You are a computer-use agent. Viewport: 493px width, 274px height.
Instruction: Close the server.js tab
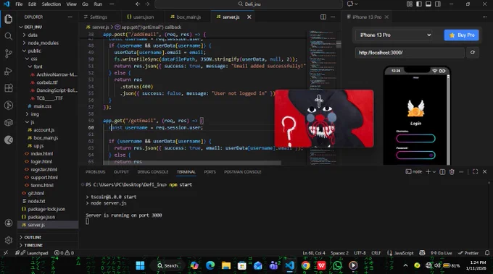click(249, 17)
